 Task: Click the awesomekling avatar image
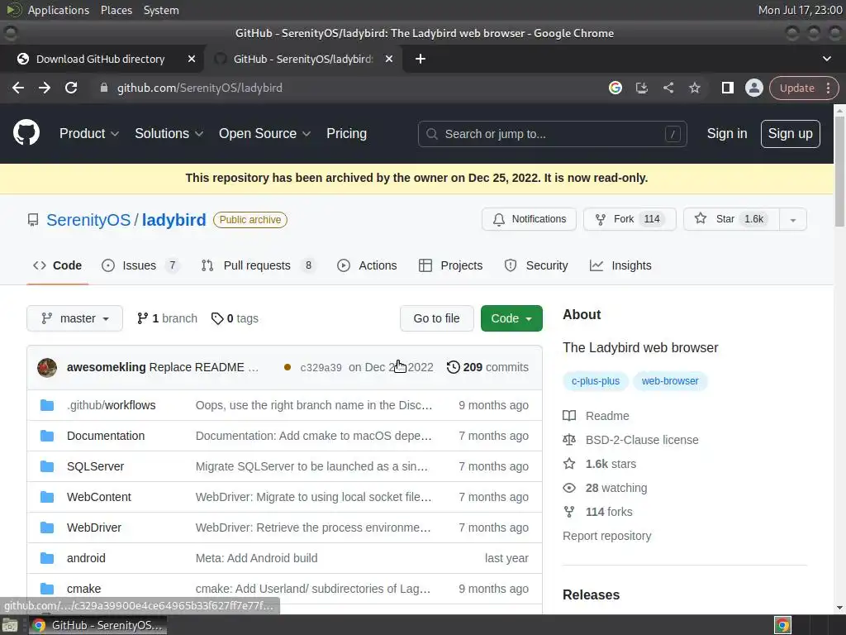(47, 367)
